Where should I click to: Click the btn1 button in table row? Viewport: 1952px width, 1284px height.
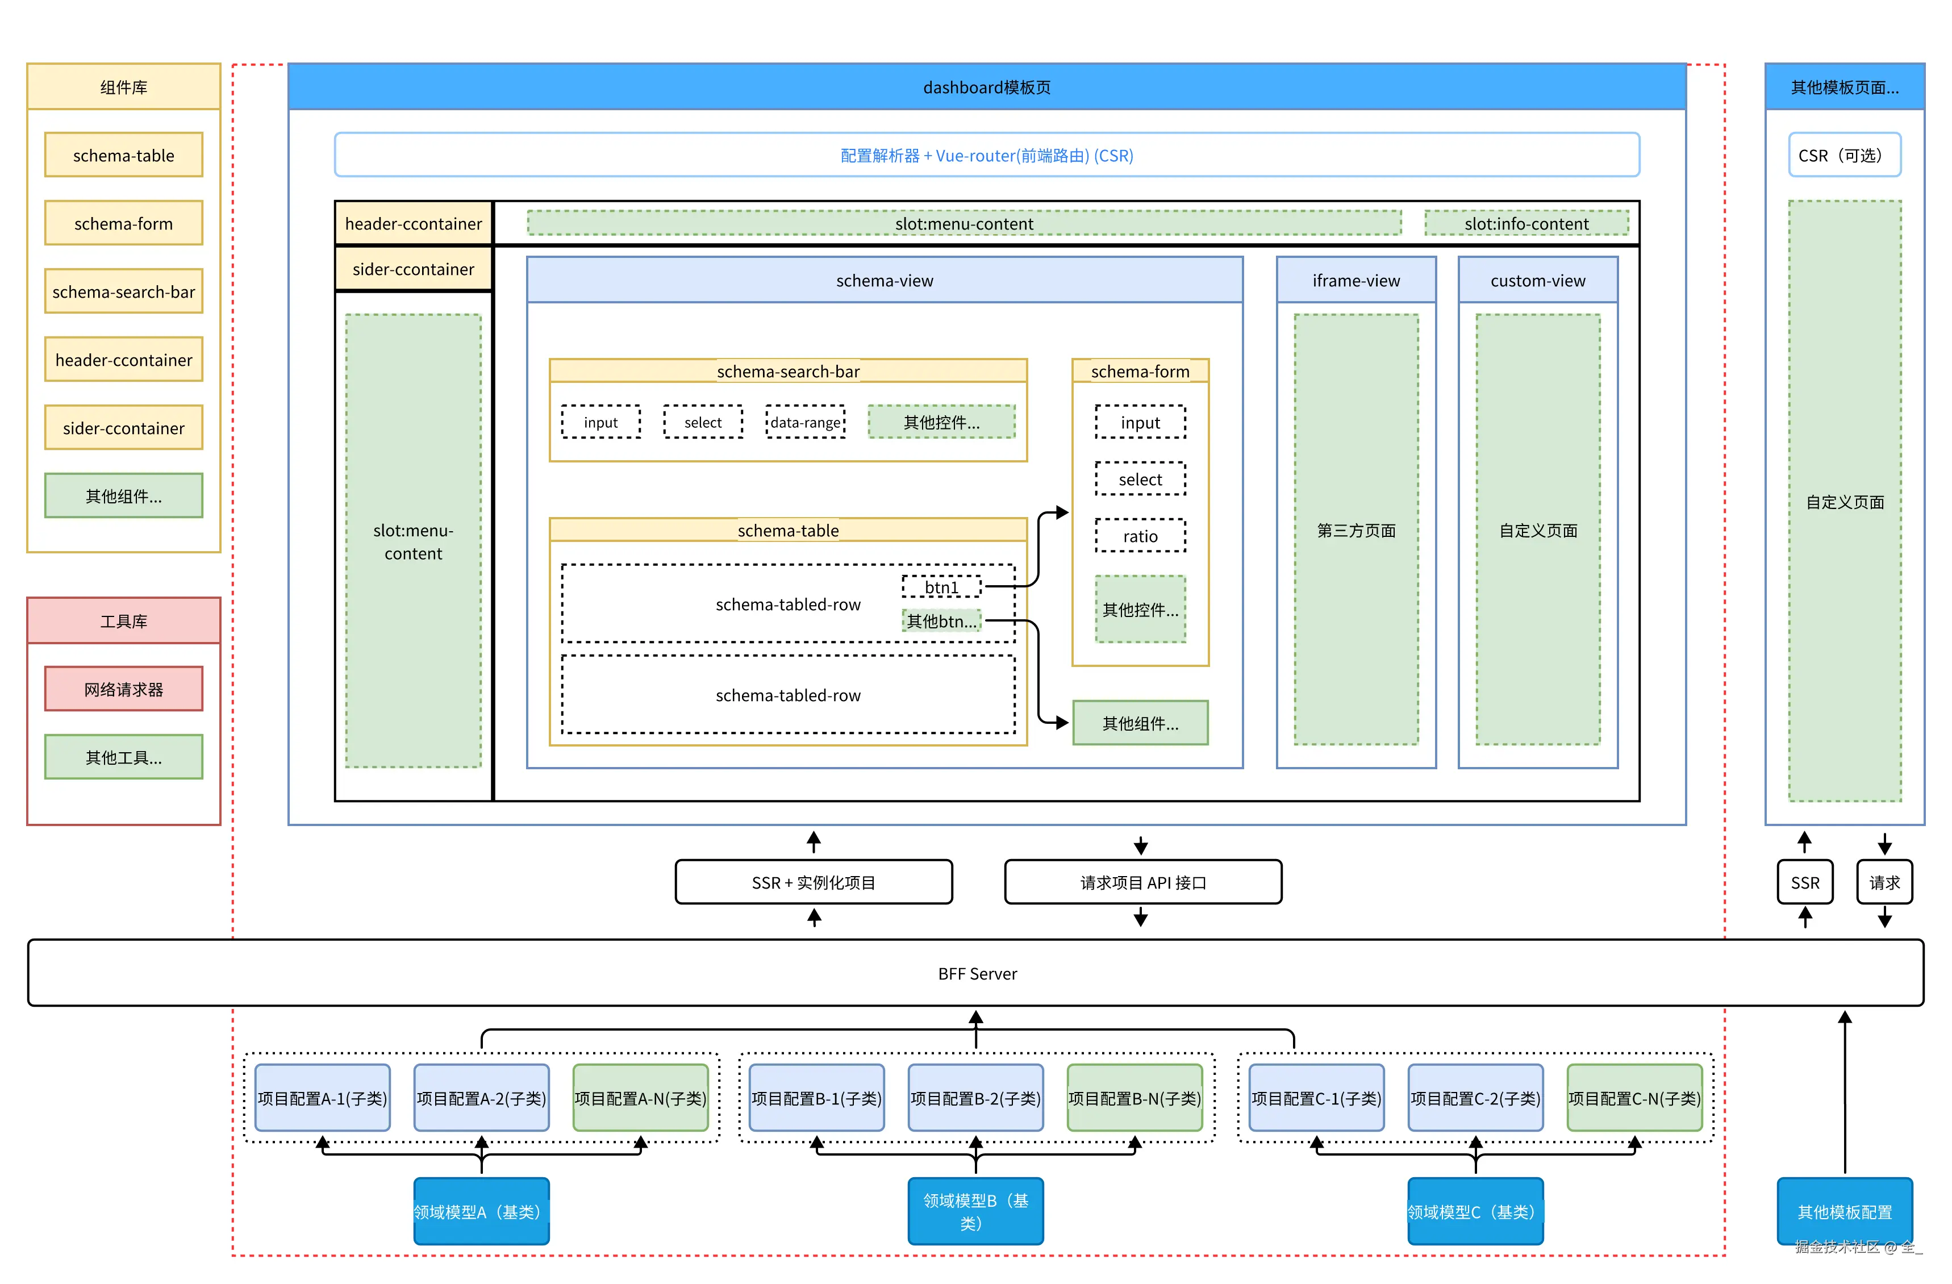(941, 587)
